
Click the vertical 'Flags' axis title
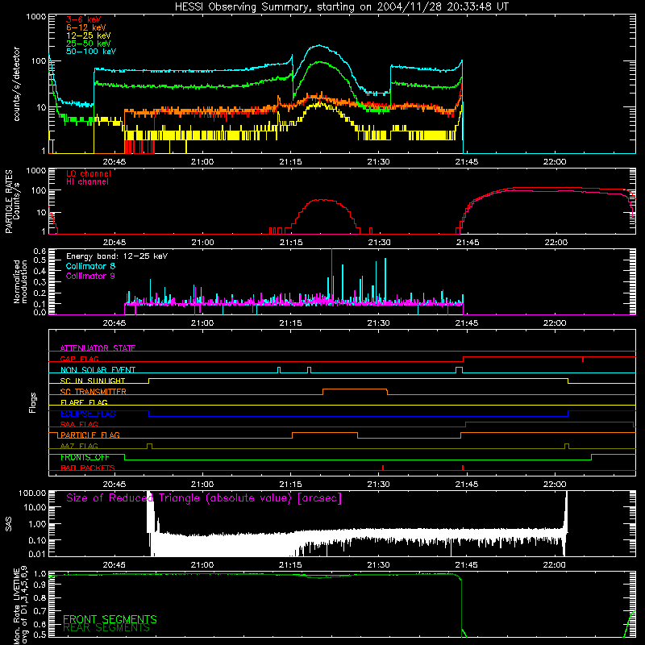[x=33, y=402]
